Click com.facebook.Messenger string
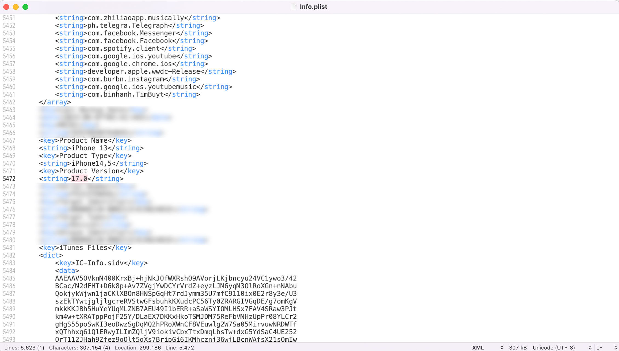Image resolution: width=619 pixels, height=351 pixels. point(131,33)
